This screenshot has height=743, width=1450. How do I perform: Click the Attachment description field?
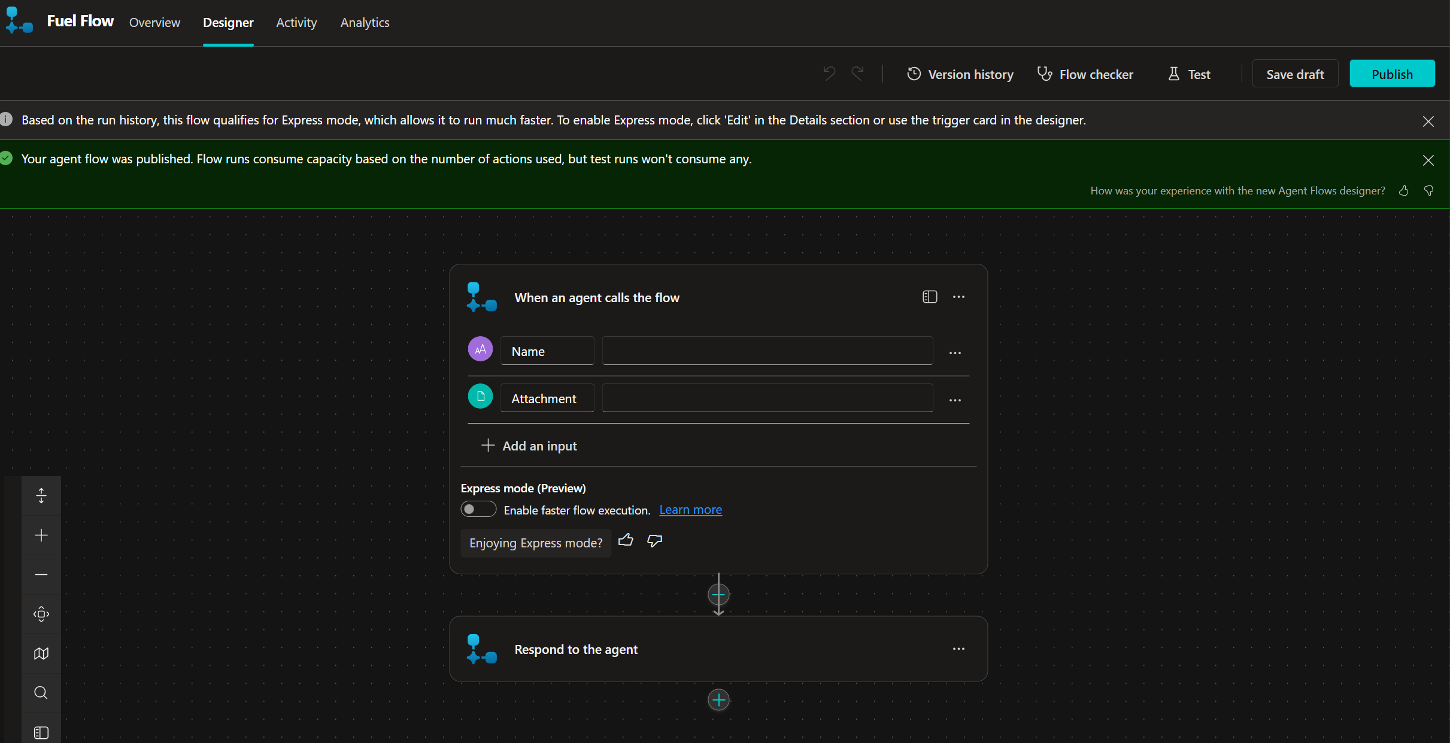[768, 398]
